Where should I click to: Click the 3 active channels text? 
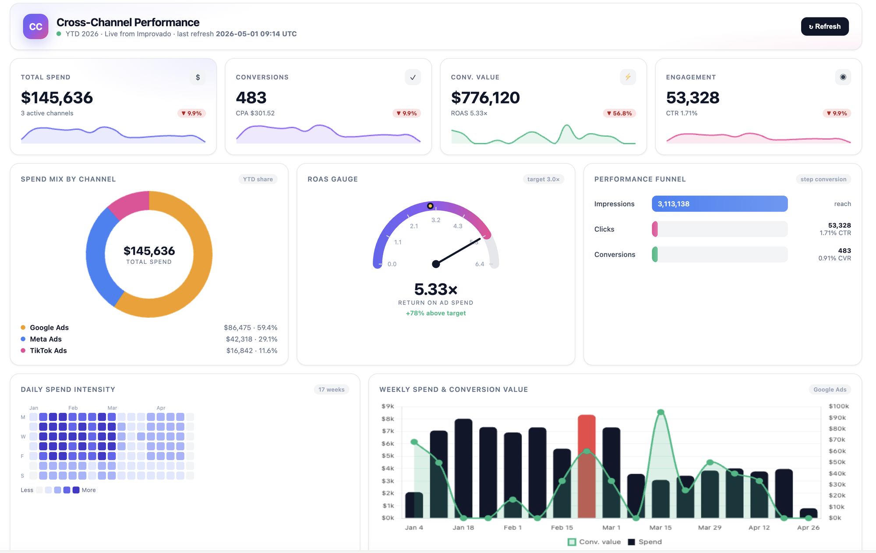click(x=47, y=113)
